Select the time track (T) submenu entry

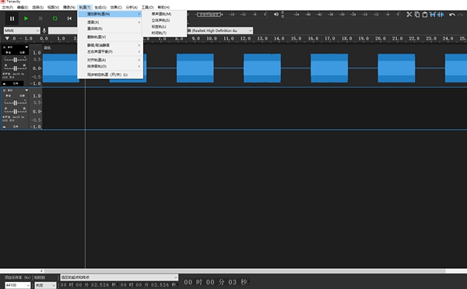pos(164,33)
